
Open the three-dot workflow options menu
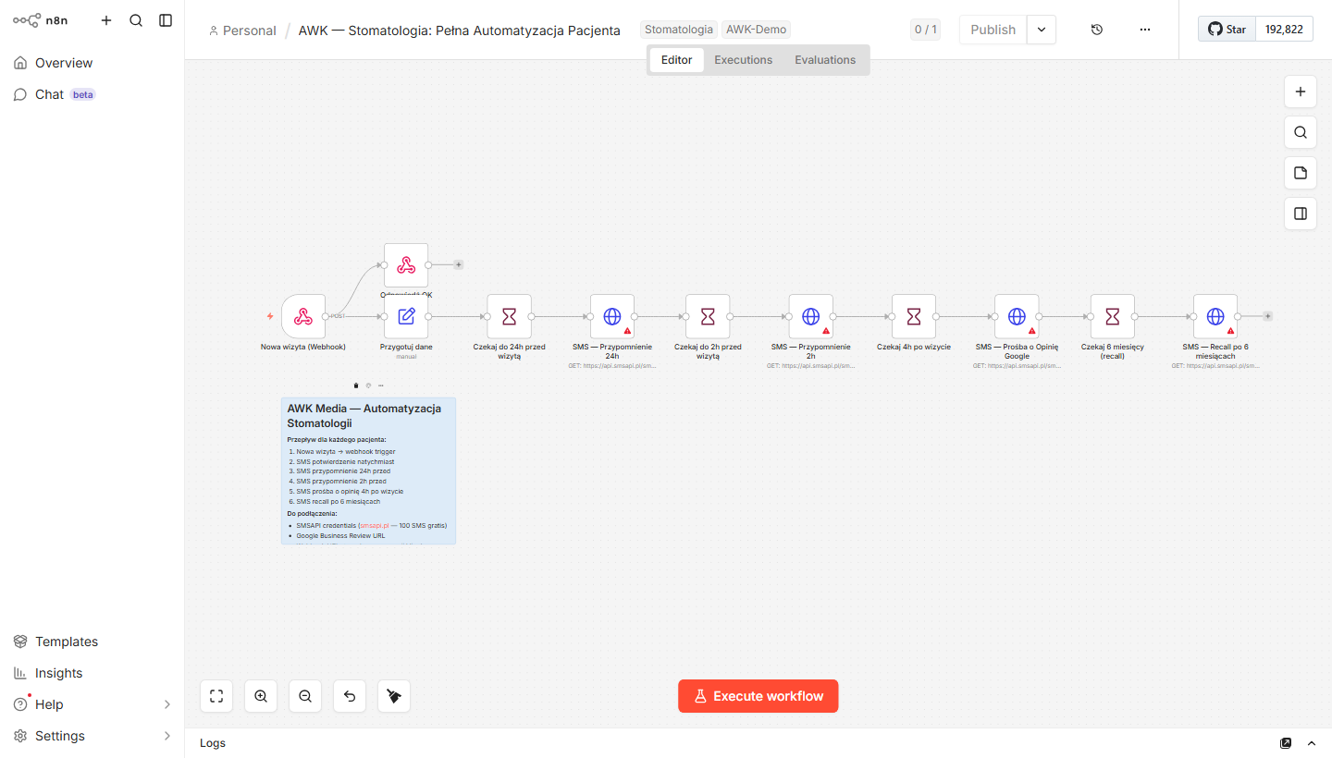(1145, 30)
